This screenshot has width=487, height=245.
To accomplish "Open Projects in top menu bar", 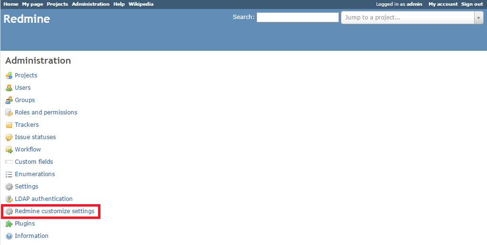I will 58,4.
